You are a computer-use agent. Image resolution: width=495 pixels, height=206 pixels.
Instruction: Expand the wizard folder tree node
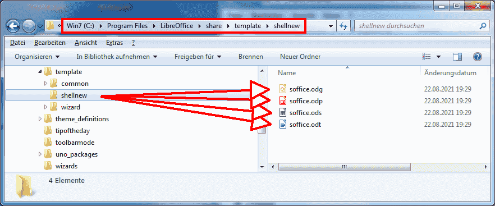pyautogui.click(x=45, y=107)
